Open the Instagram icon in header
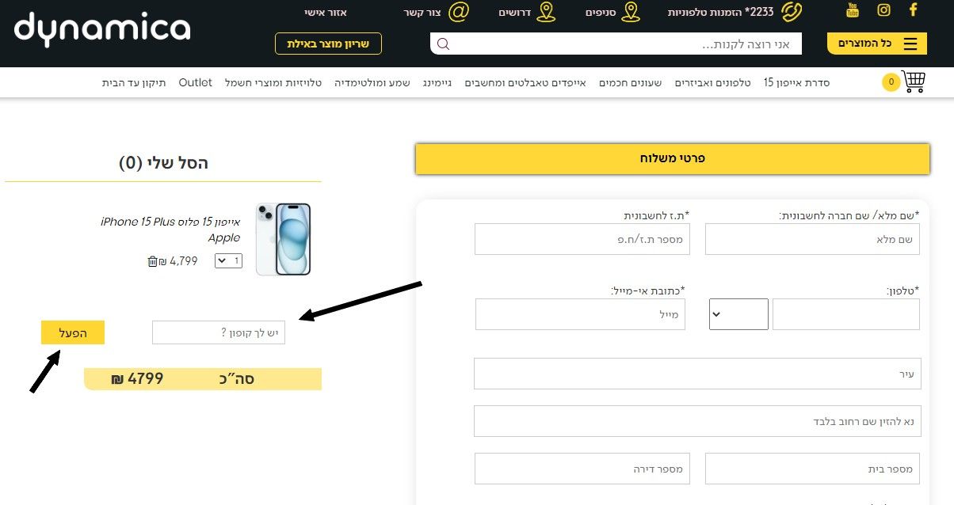Image resolution: width=954 pixels, height=505 pixels. (x=883, y=10)
